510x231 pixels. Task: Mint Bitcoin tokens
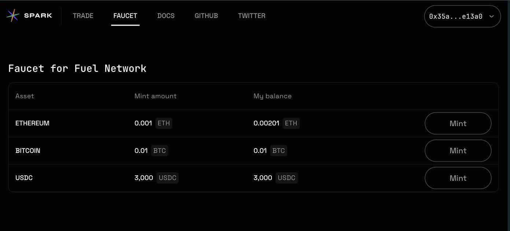pyautogui.click(x=458, y=151)
